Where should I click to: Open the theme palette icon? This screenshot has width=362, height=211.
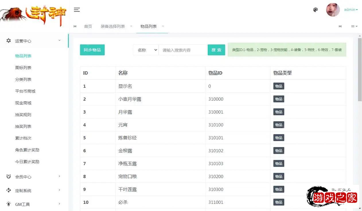coord(316,10)
